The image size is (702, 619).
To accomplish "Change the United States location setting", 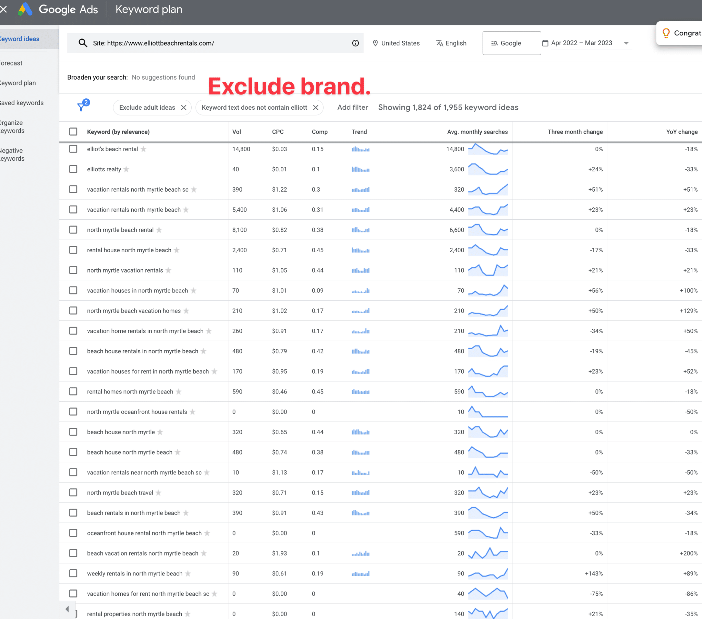I will tap(396, 43).
